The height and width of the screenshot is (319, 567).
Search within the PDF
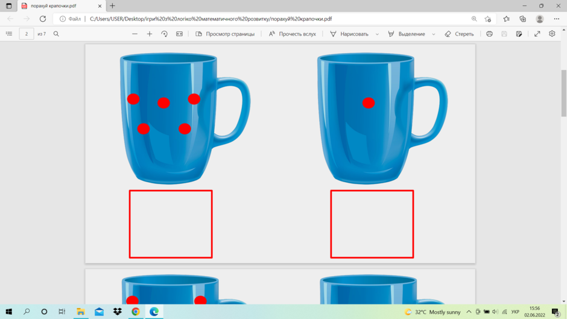tap(56, 34)
